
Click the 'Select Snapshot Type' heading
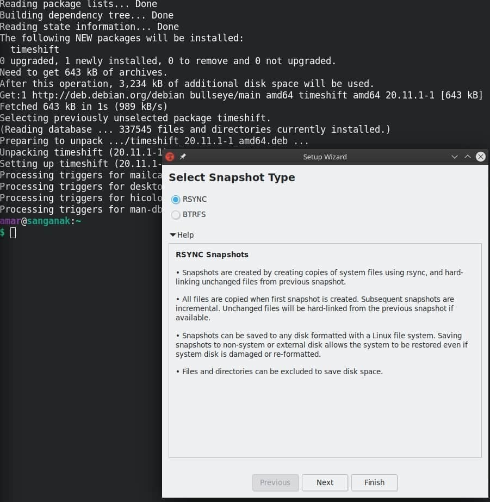pyautogui.click(x=232, y=177)
